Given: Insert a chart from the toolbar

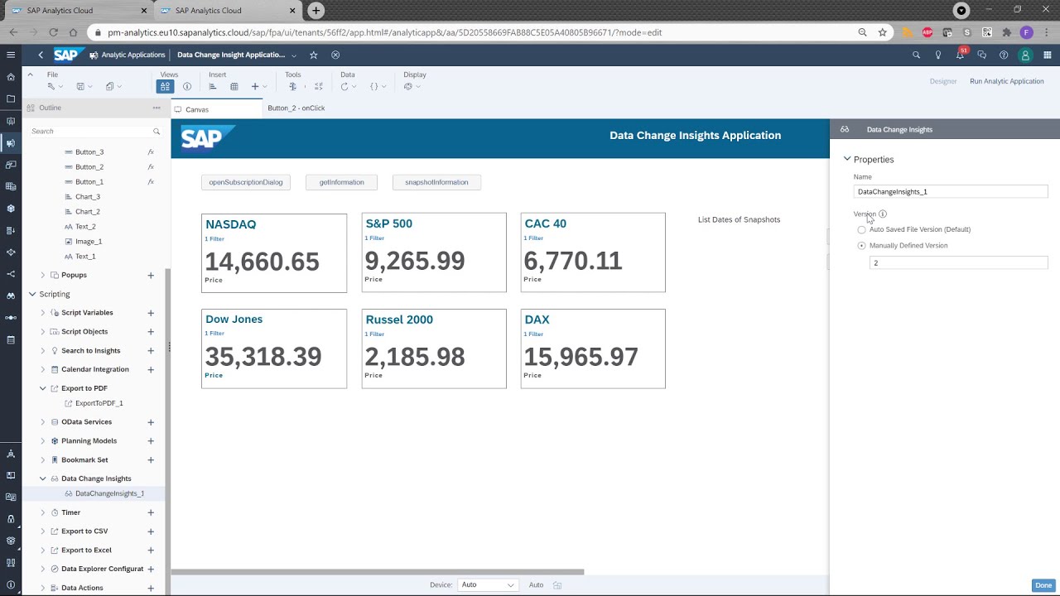Looking at the screenshot, I should coord(213,86).
